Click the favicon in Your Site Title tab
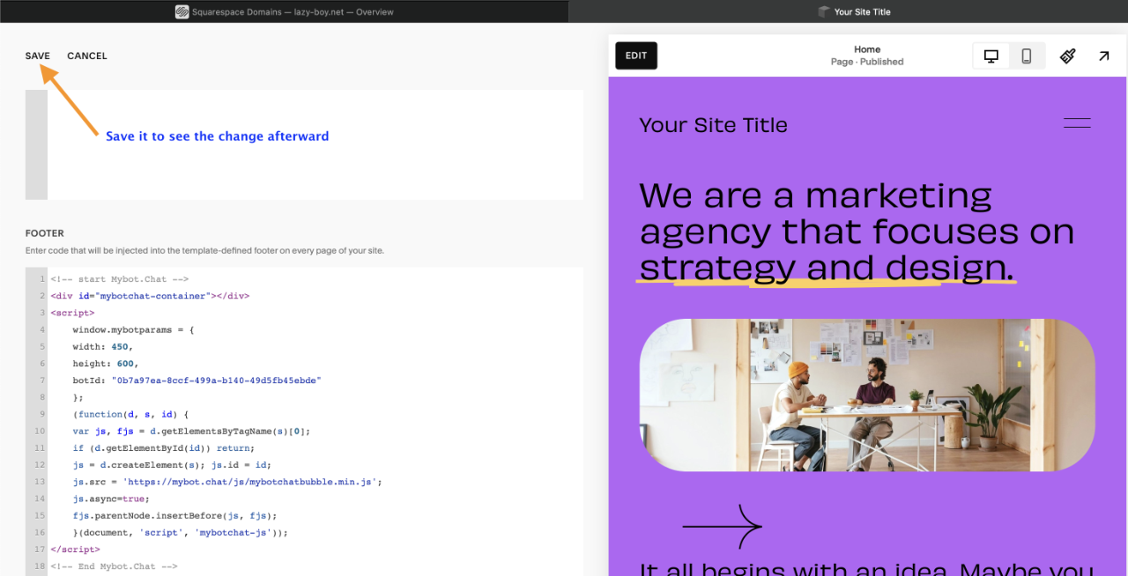The width and height of the screenshot is (1128, 576). [x=824, y=11]
